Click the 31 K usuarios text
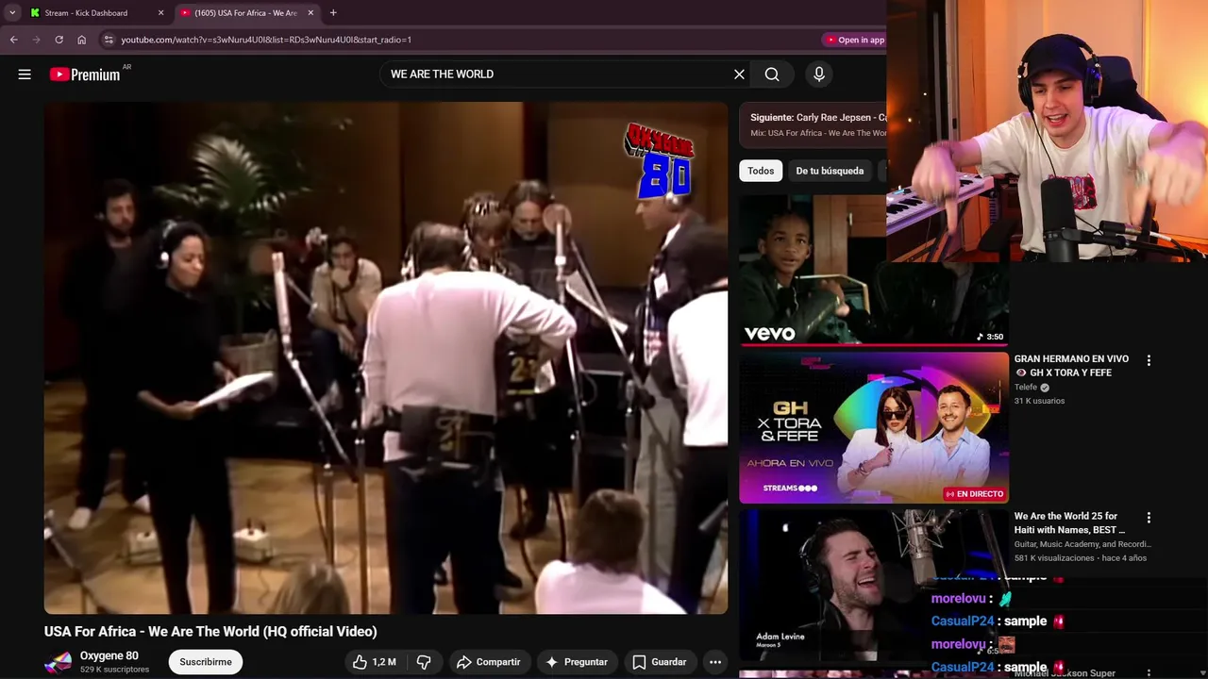 click(1039, 401)
